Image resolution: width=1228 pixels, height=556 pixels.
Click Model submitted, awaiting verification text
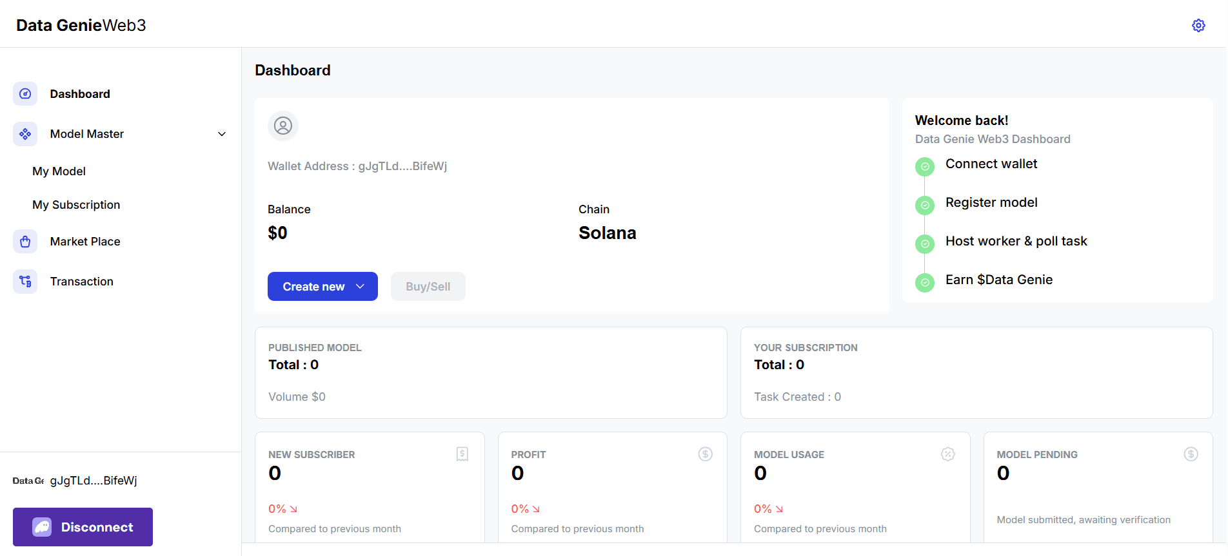point(1084,520)
